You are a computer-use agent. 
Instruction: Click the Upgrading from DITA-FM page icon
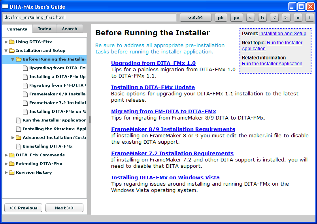(25, 68)
